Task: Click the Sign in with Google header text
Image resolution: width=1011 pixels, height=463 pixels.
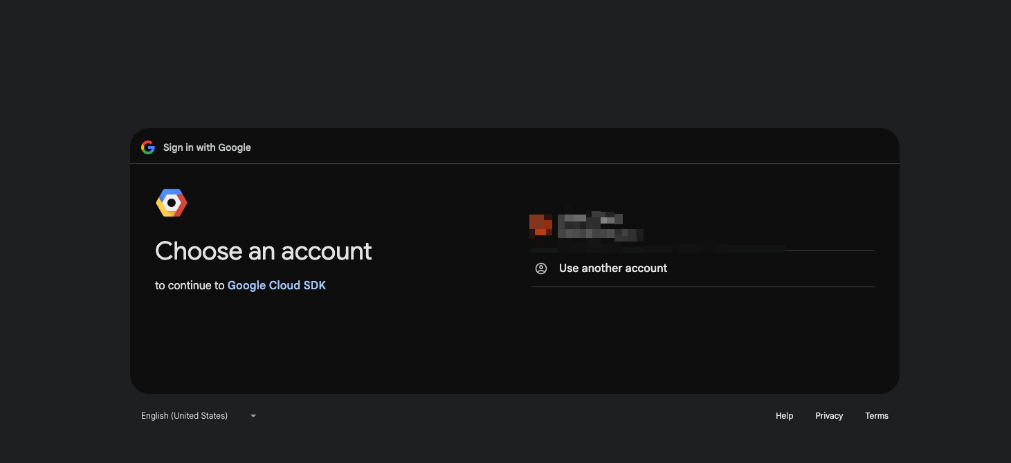Action: pyautogui.click(x=207, y=147)
